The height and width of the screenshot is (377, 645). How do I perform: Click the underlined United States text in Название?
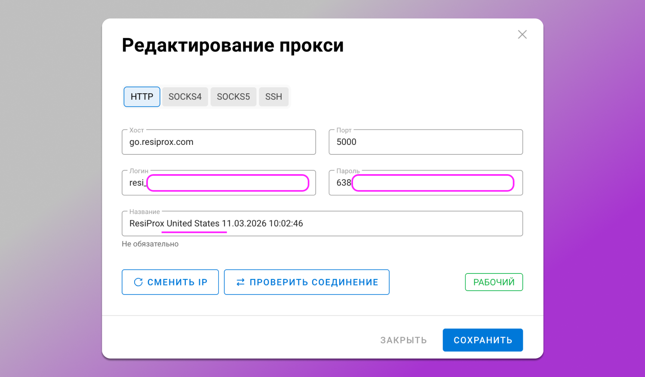point(194,224)
